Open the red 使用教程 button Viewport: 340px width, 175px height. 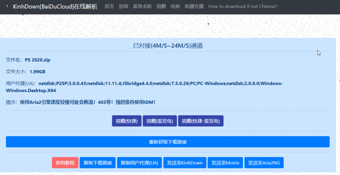point(65,163)
